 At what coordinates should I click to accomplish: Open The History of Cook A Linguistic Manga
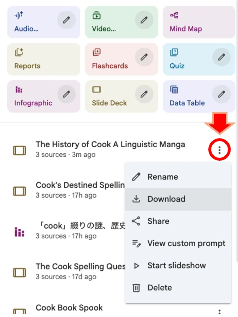tap(110, 144)
